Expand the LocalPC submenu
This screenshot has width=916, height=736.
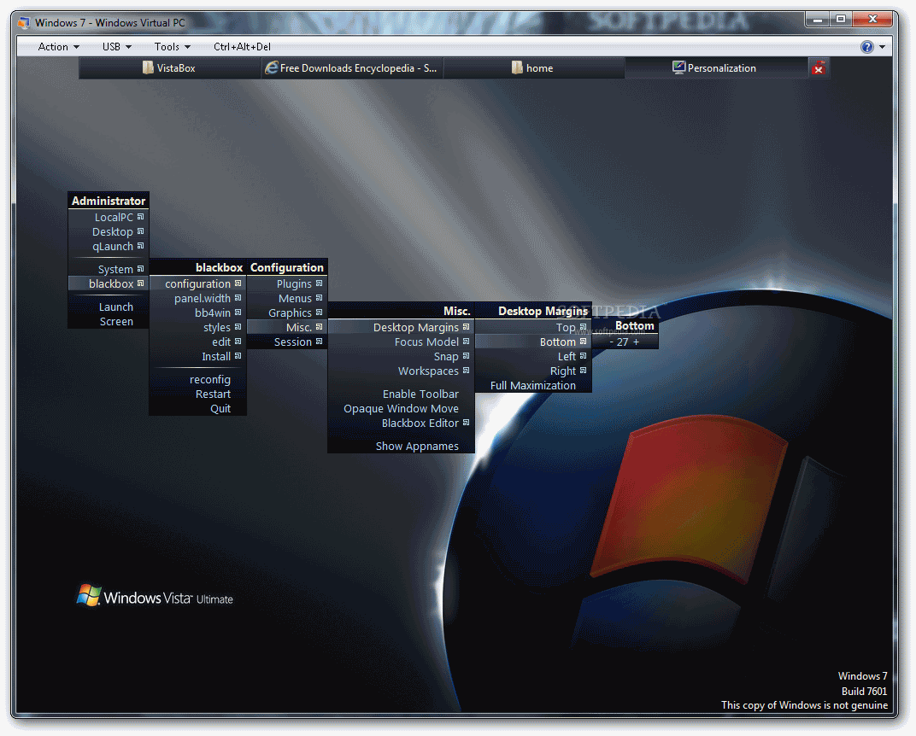(x=109, y=217)
